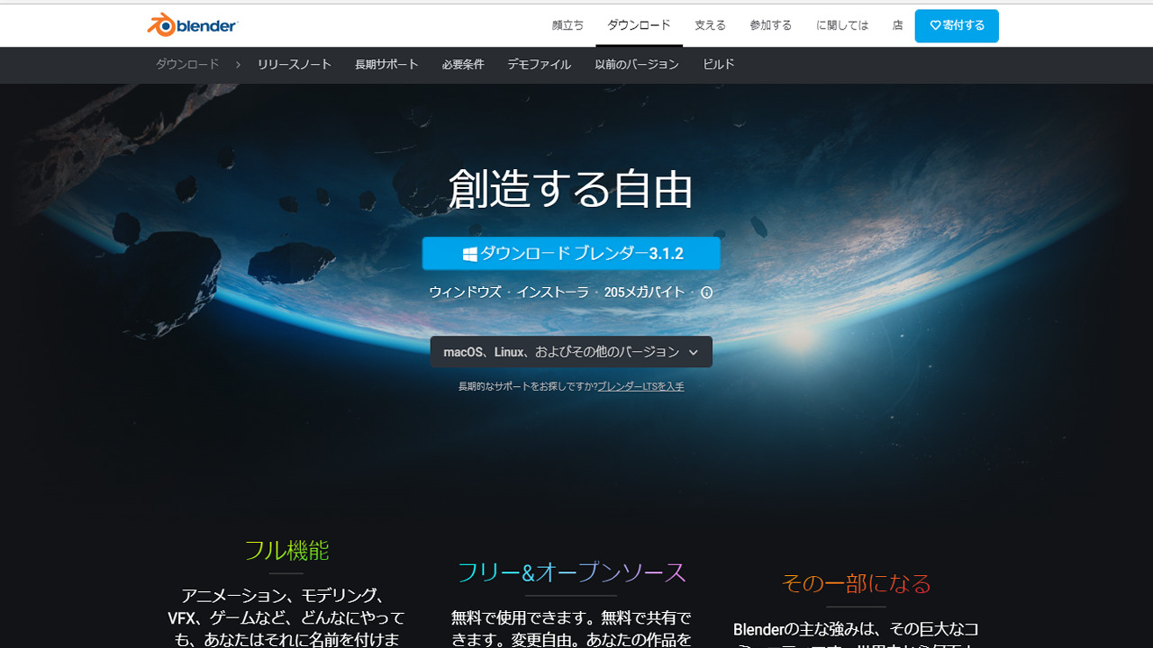1153x648 pixels.
Task: Click the ウィンドウズ platform text
Action: (465, 292)
